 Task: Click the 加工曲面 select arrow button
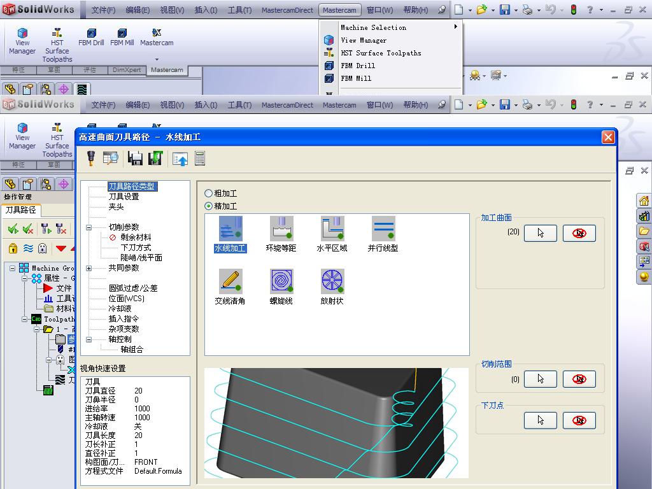click(540, 233)
